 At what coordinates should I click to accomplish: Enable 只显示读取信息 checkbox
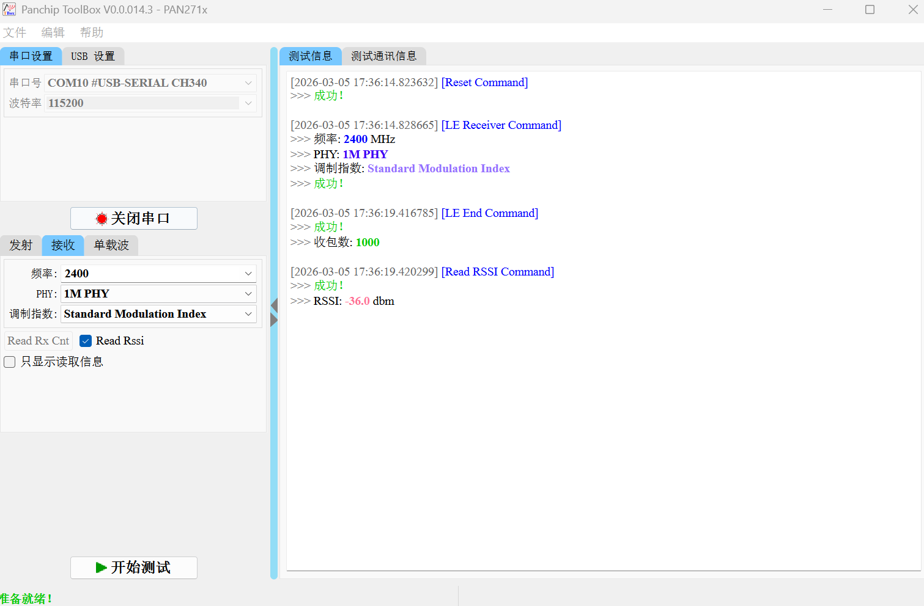coord(10,362)
